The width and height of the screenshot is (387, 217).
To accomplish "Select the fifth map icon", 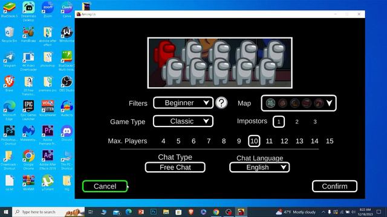I will tap(319, 103).
